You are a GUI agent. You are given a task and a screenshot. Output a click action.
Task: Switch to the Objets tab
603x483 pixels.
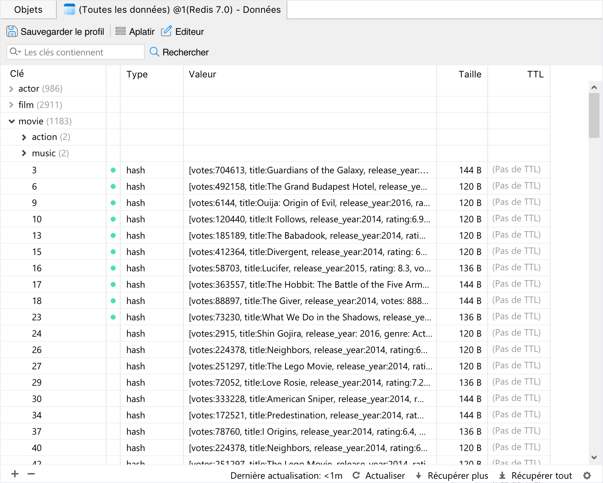pyautogui.click(x=28, y=10)
